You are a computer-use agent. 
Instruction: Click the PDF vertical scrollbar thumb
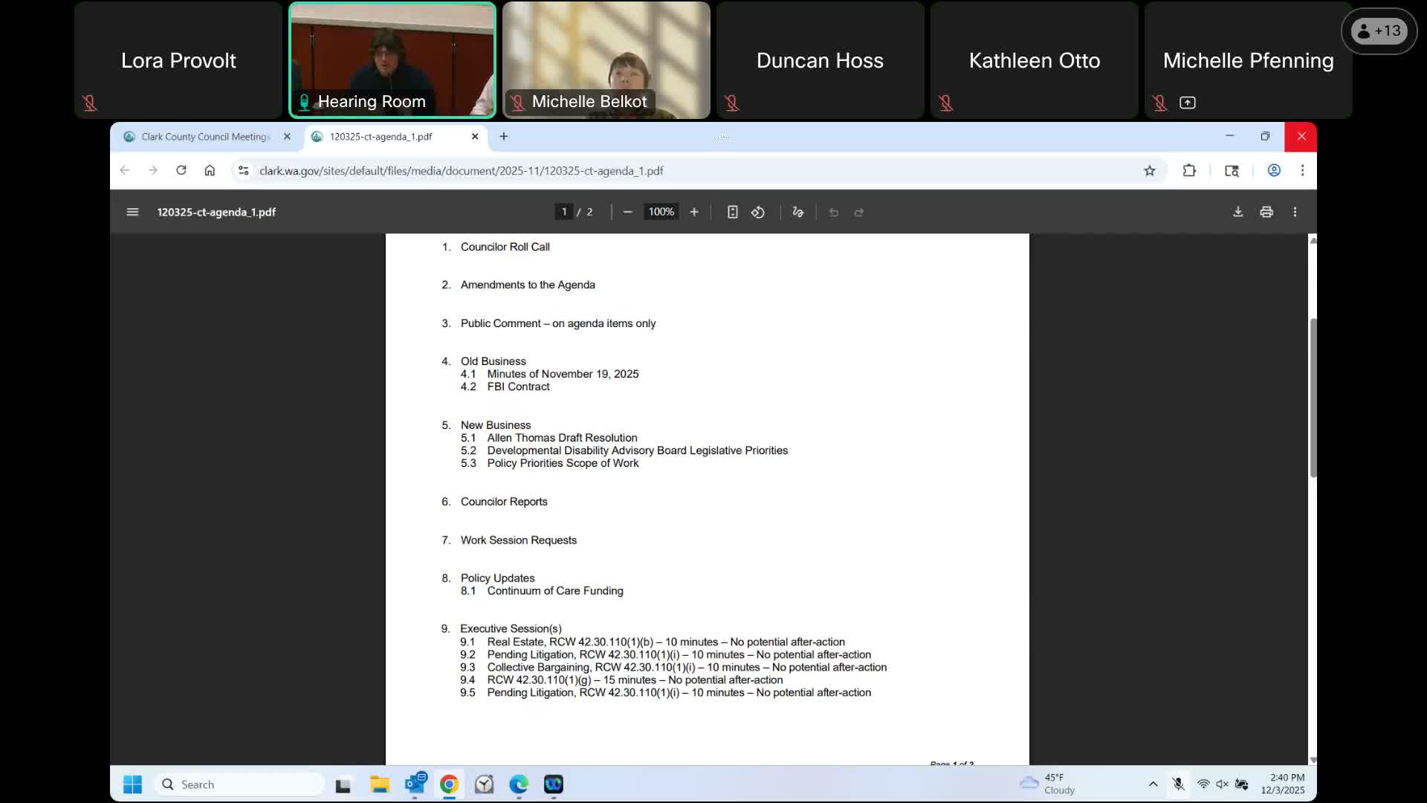(x=1313, y=398)
